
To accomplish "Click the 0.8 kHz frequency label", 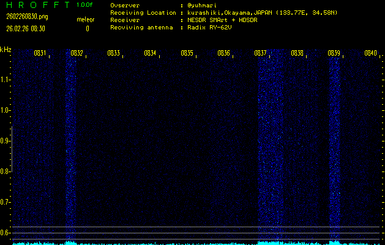I will tap(5, 171).
